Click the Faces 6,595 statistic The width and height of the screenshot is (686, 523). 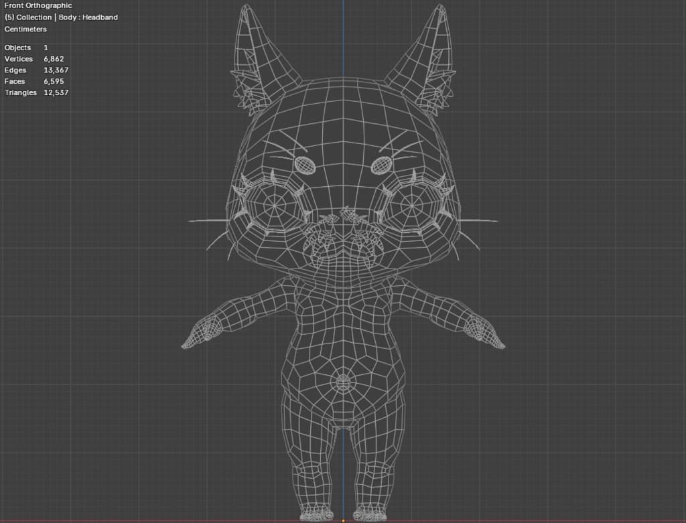click(x=34, y=82)
